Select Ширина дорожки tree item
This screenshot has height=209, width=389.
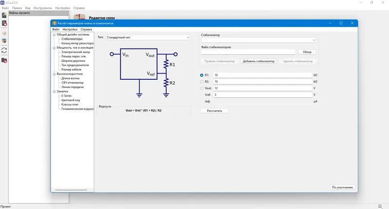[x=73, y=61]
